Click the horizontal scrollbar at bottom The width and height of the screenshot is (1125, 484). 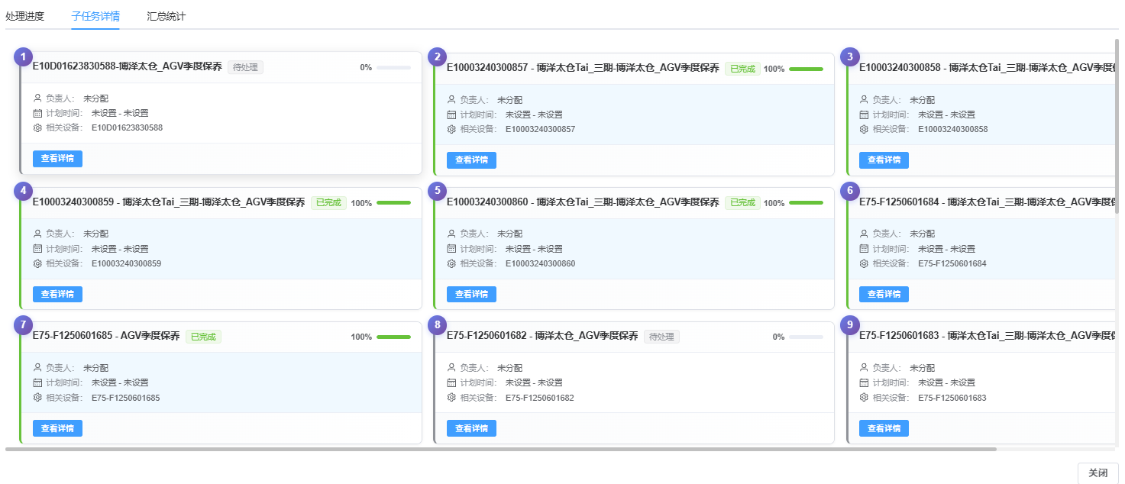(500, 449)
